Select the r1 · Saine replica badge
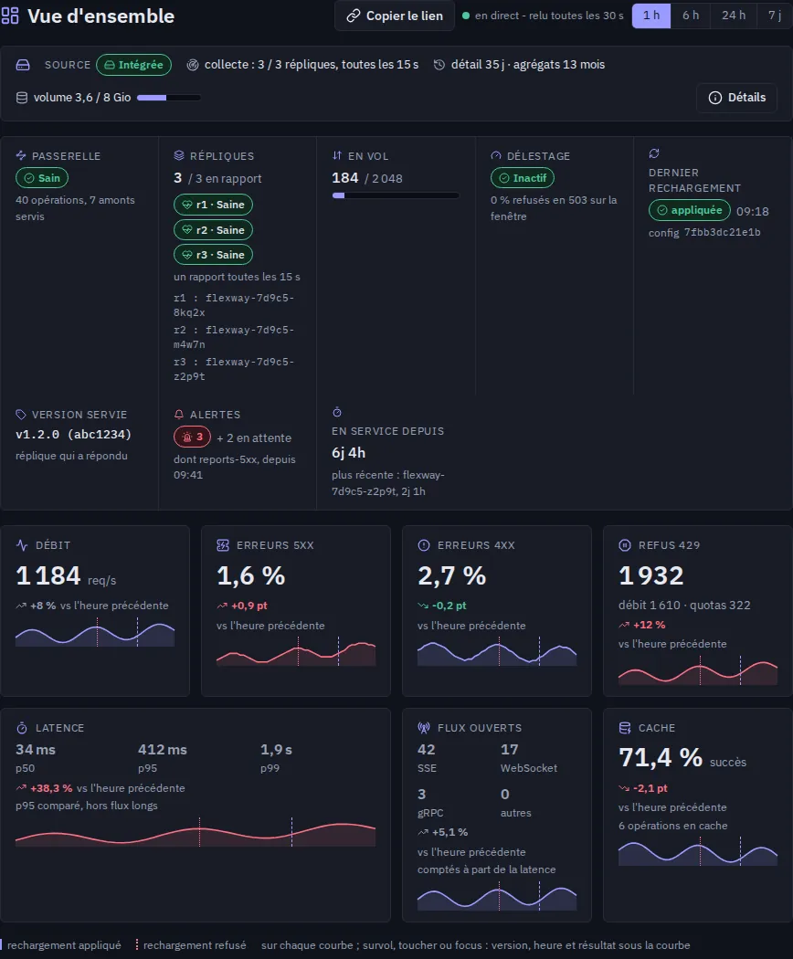Viewport: 793px width, 959px height. (213, 205)
